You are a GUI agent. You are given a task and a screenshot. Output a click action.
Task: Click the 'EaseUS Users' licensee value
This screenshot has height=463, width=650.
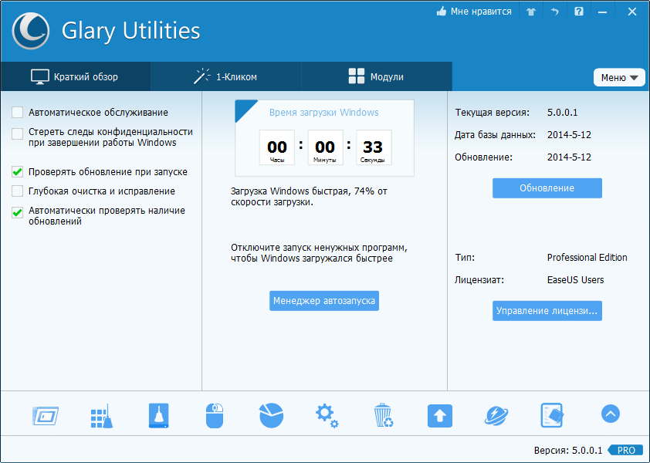pyautogui.click(x=575, y=280)
